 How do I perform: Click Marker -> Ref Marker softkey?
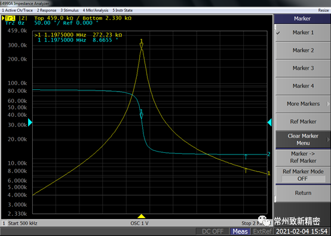click(x=303, y=157)
